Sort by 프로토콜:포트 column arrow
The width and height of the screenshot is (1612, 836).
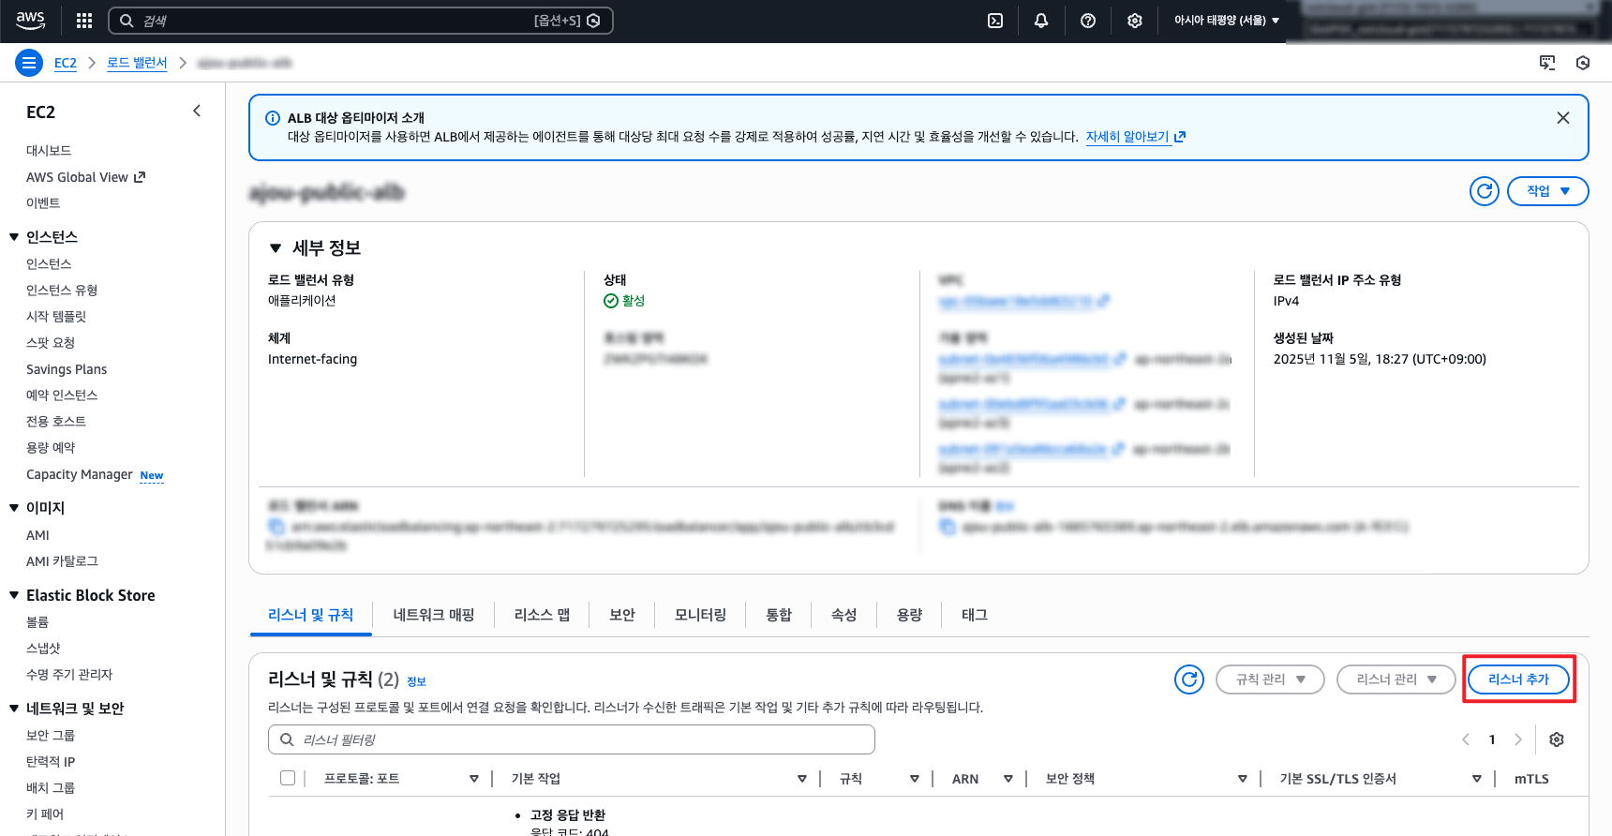[x=474, y=779]
